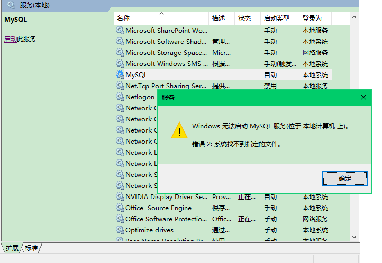Image resolution: width=382 pixels, height=263 pixels.
Task: Click the scroll up arrow of the services list
Action: coord(354,17)
